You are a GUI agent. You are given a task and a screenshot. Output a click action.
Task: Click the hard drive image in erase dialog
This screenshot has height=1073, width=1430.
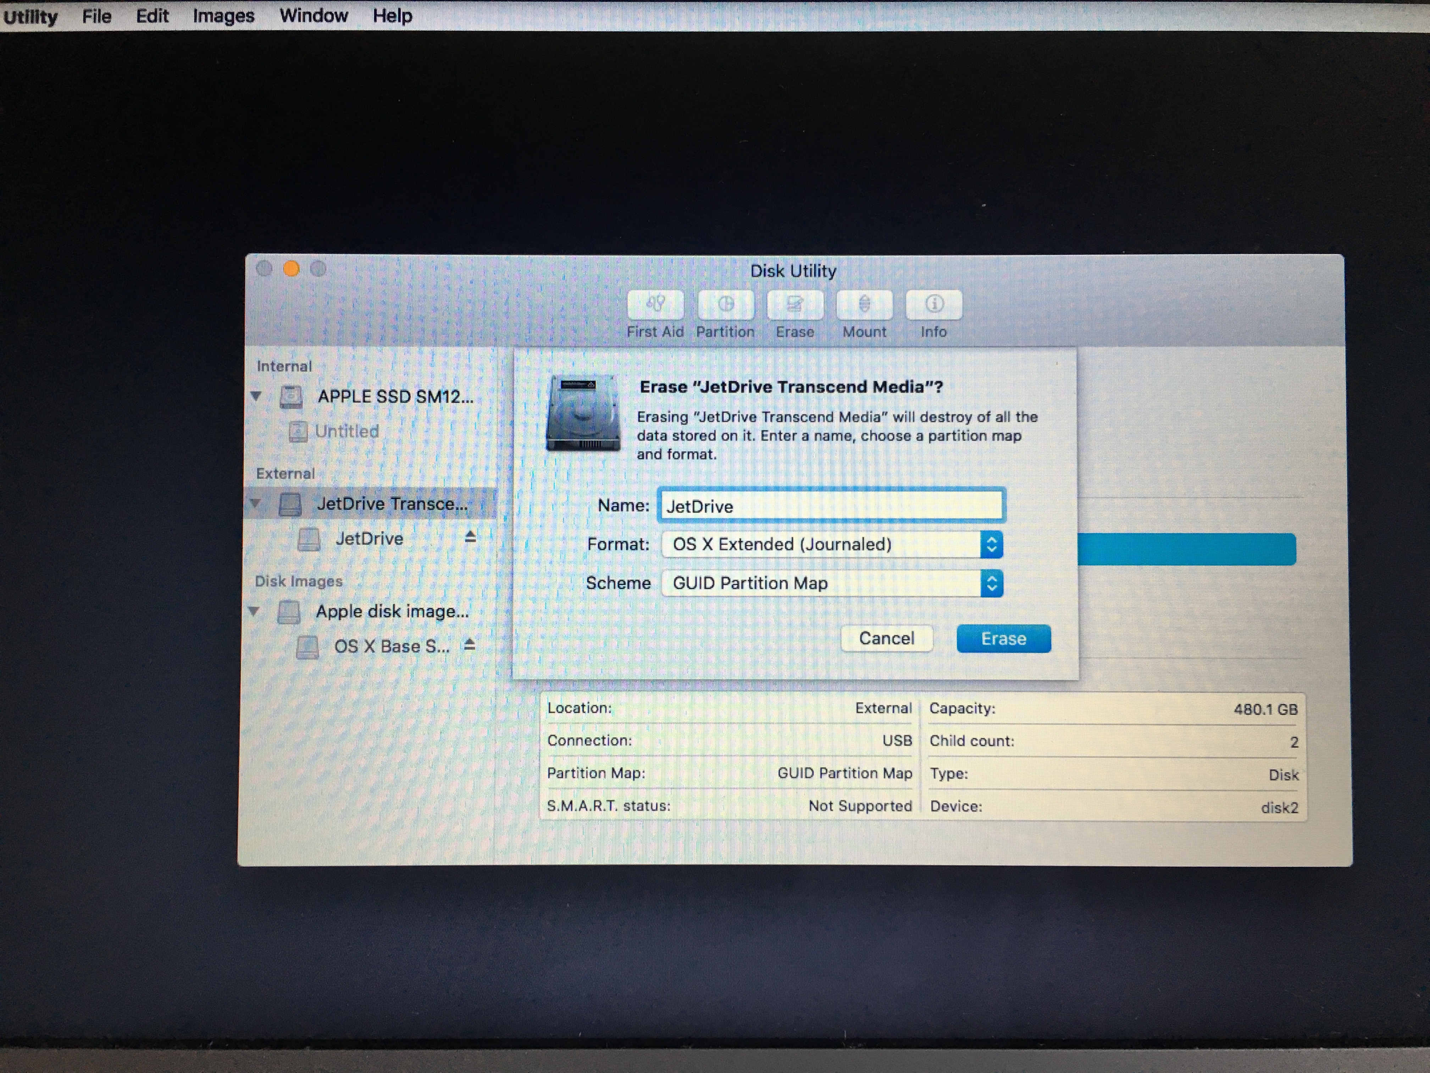click(582, 413)
